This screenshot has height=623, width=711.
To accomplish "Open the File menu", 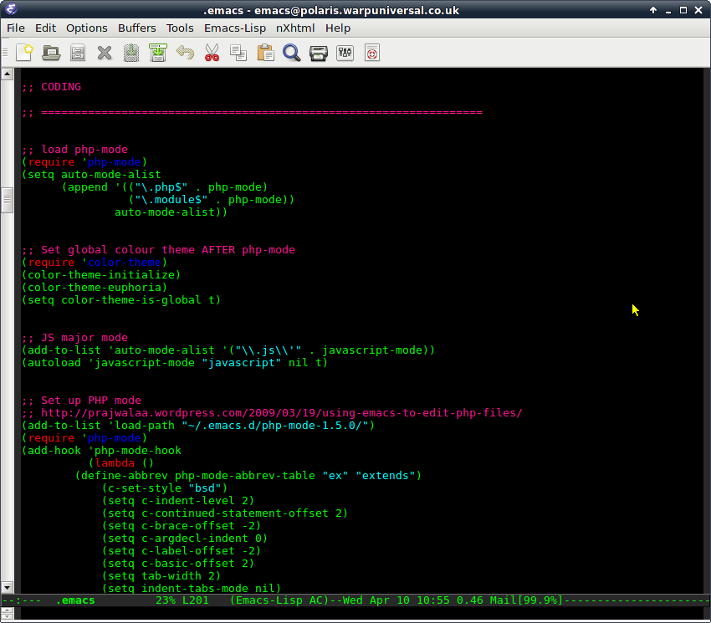I will 15,28.
